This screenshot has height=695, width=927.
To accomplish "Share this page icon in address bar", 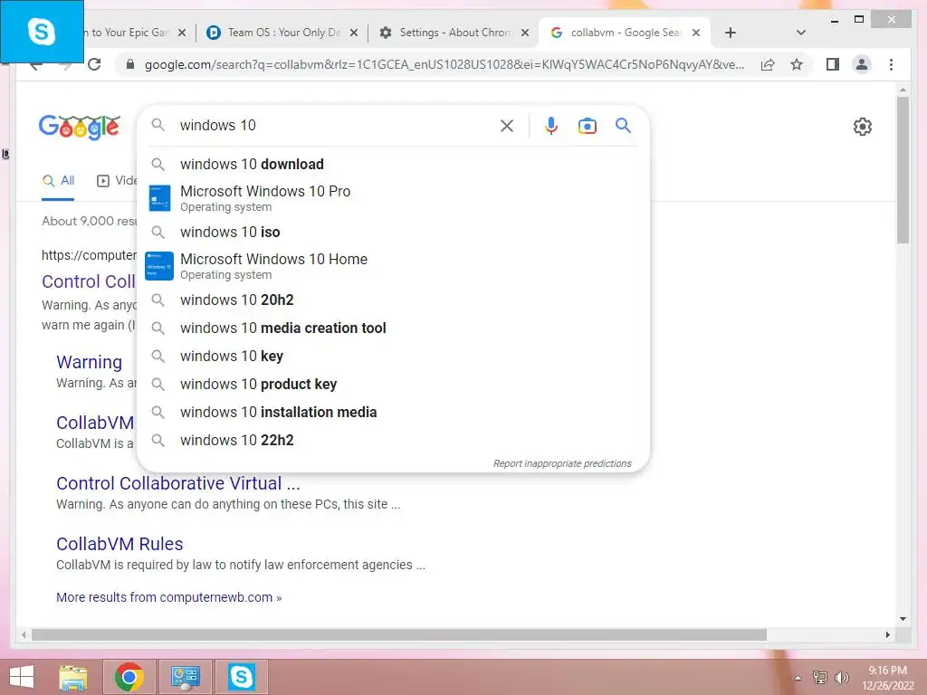I will coord(768,64).
